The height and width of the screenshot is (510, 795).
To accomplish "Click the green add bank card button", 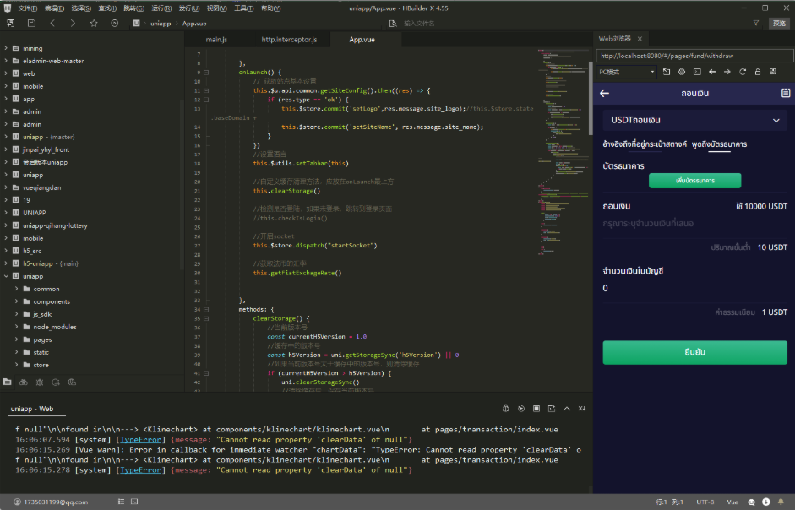I will click(695, 181).
